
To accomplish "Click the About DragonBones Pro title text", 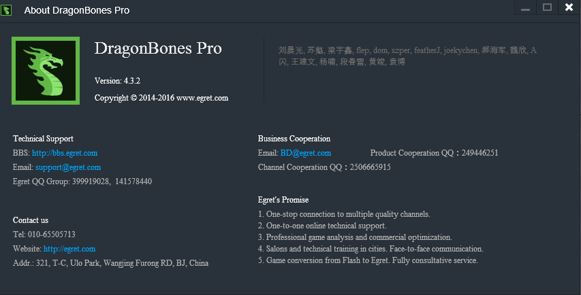I will point(77,10).
